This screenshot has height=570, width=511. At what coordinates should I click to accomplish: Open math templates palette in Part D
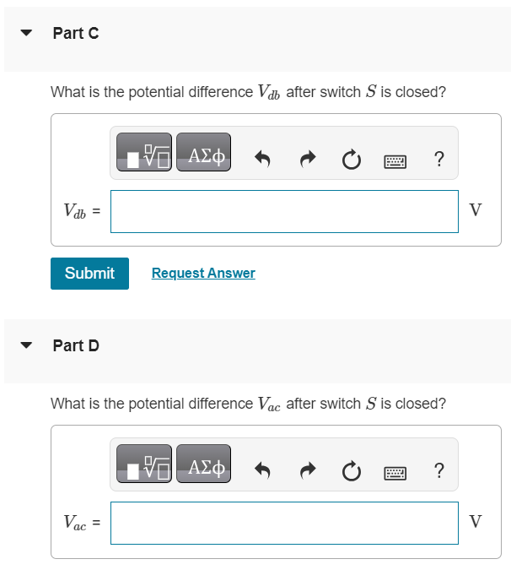(144, 464)
